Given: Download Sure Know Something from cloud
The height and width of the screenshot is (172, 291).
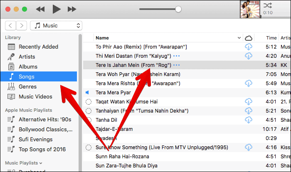Looking at the screenshot, I should point(249,147).
